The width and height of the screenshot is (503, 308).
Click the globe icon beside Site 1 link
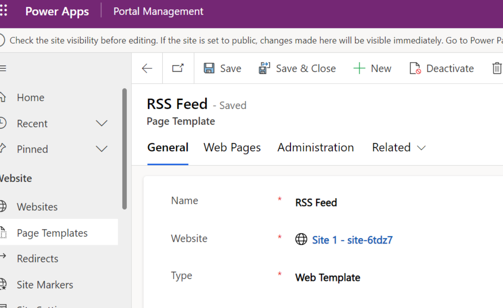(x=301, y=239)
